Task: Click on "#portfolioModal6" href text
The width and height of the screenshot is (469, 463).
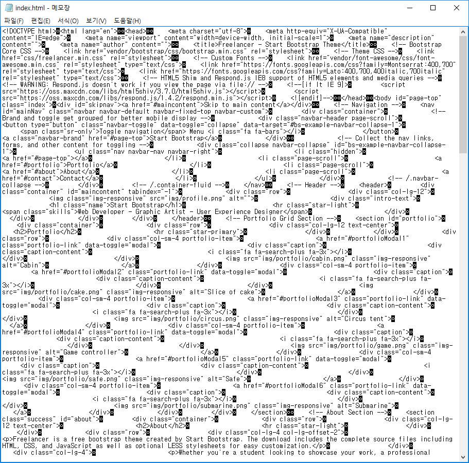Action: (x=294, y=386)
